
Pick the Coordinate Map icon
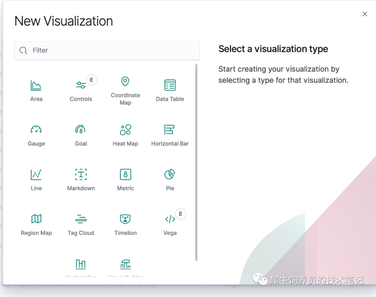(125, 81)
